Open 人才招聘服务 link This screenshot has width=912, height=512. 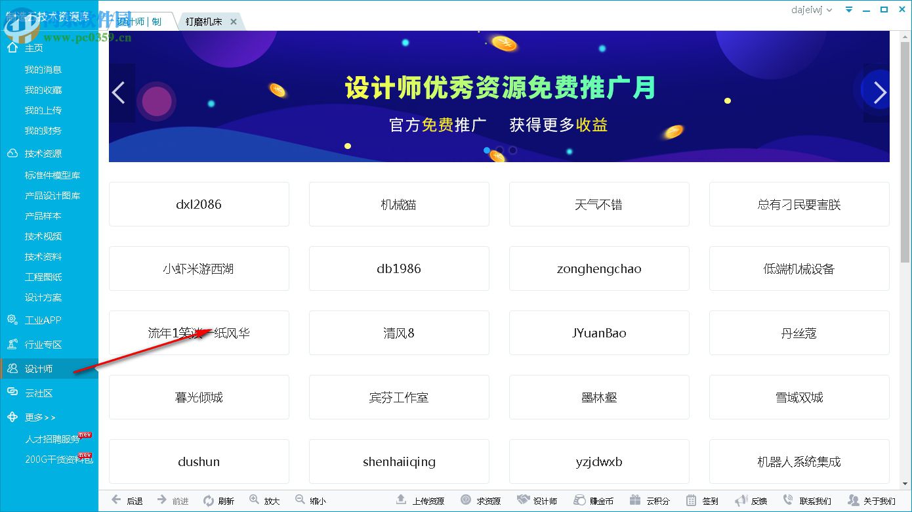(x=52, y=439)
